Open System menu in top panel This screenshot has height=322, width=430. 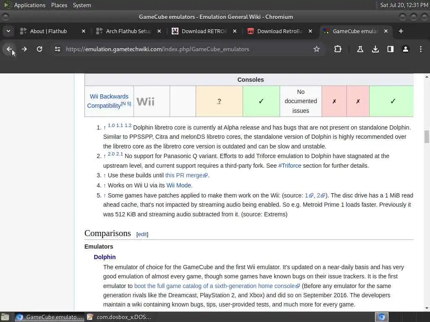(x=82, y=5)
